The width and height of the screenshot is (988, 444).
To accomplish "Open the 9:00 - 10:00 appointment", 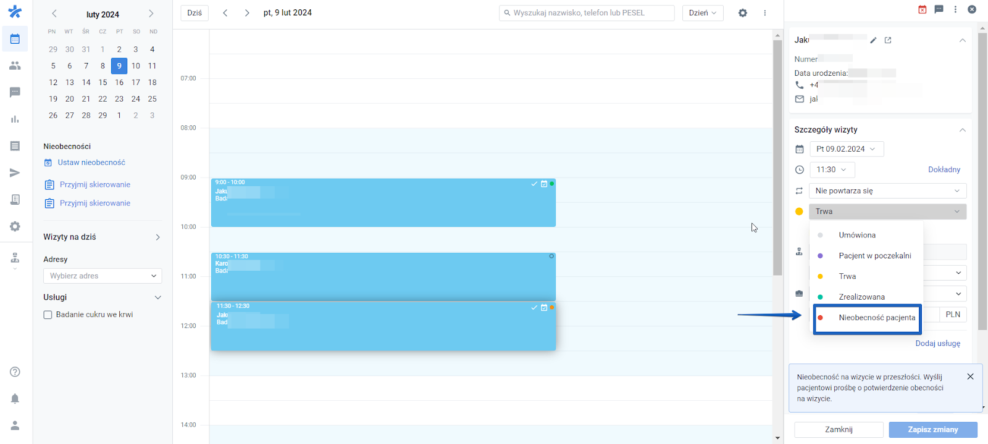I will (383, 203).
